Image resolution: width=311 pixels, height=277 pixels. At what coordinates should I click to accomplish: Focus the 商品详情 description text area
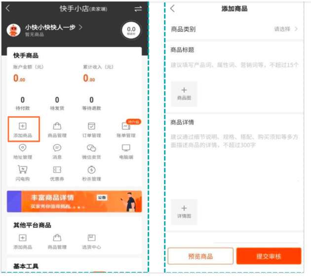click(234, 141)
